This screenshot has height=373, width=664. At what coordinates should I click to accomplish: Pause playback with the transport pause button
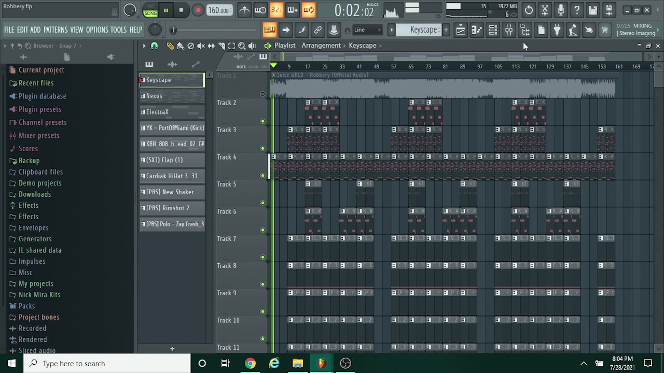(166, 10)
